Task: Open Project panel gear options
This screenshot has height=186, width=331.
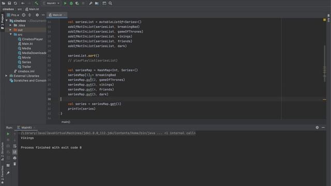Action: (x=37, y=15)
